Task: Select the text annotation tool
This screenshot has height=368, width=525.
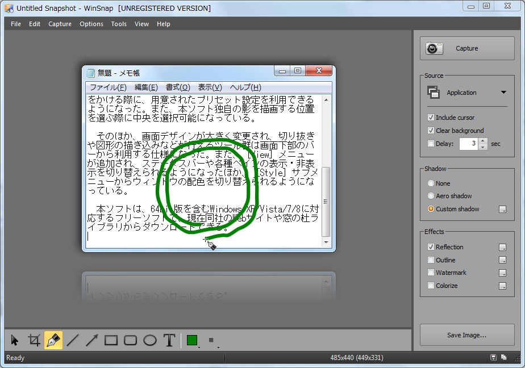Action: tap(169, 340)
